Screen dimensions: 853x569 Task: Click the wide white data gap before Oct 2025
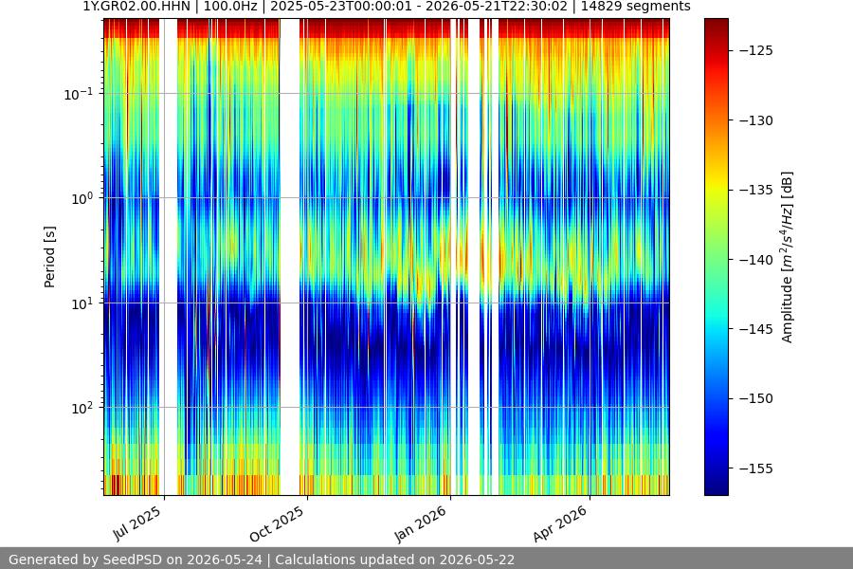click(289, 257)
